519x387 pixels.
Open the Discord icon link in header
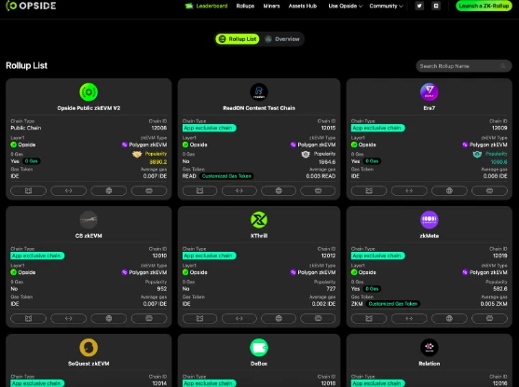tap(436, 6)
